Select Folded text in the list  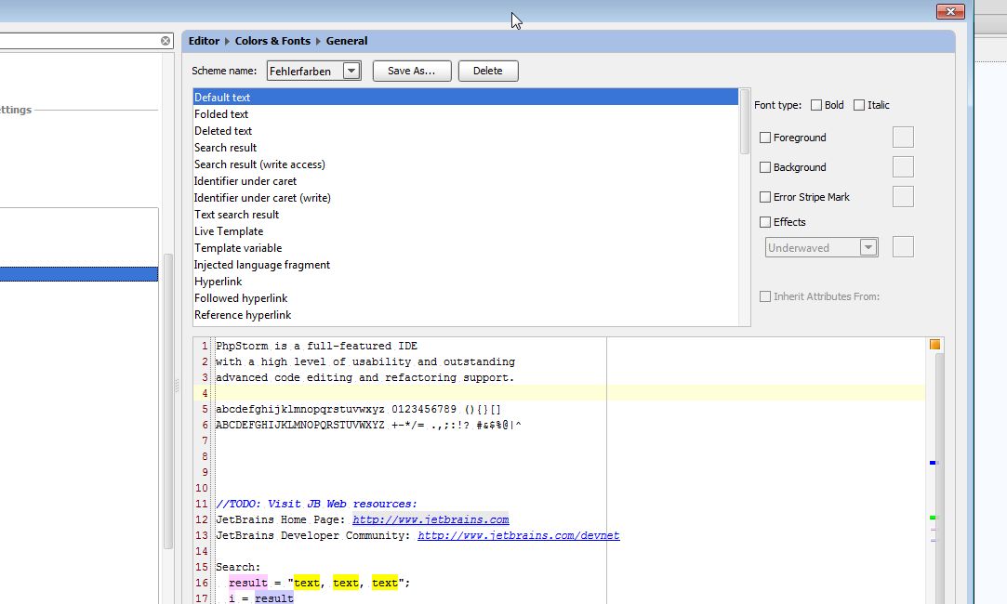[466, 114]
